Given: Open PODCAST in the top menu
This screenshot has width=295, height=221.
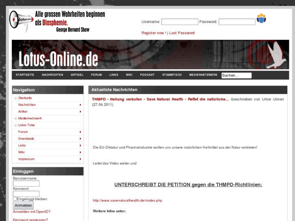Looking at the screenshot, I should (x=147, y=75).
